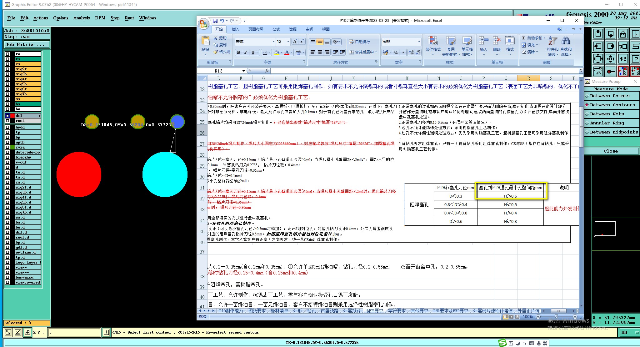Click the Bold formatting icon
640x347 pixels.
[238, 52]
